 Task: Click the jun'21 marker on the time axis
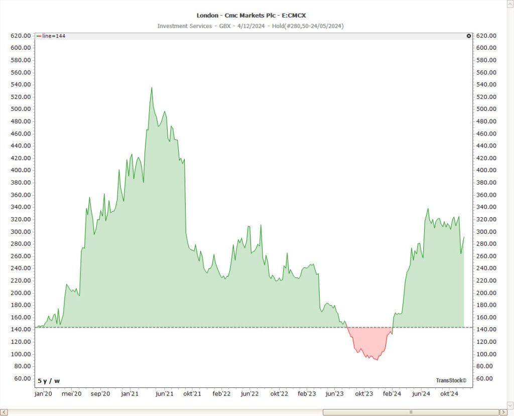pos(164,394)
